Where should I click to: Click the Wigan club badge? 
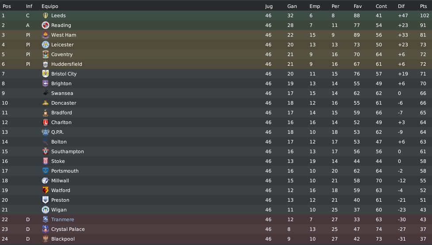pos(46,210)
